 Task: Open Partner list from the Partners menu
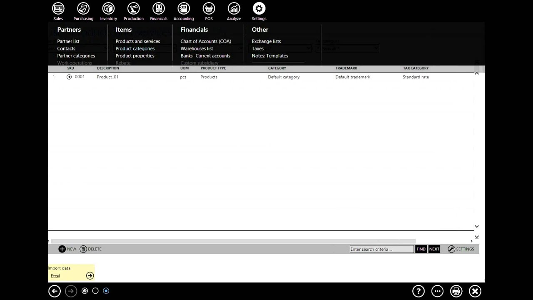coord(68,41)
